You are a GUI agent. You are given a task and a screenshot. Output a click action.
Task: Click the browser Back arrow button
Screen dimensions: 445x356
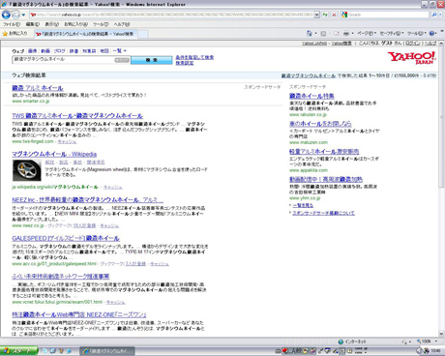tap(6, 15)
